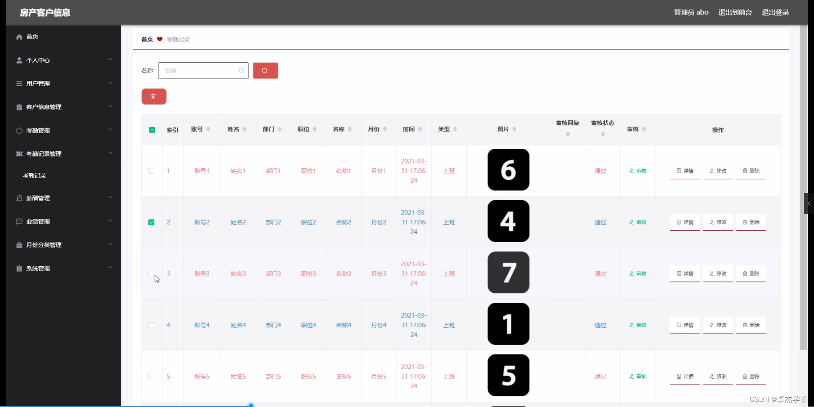Click the person icon beside 个人中心
The image size is (814, 407).
(x=19, y=60)
